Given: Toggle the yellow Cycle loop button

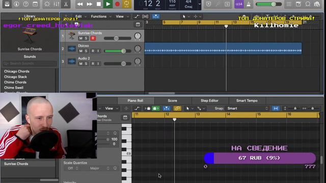Looking at the screenshot, I should pos(127,4).
